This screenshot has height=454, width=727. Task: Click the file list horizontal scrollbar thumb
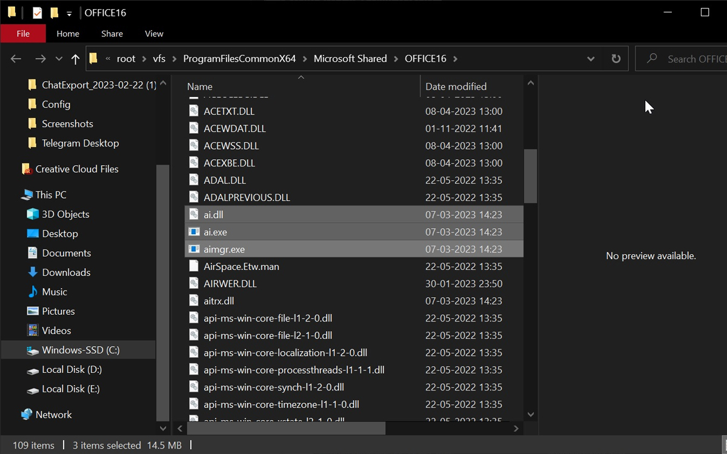point(286,428)
